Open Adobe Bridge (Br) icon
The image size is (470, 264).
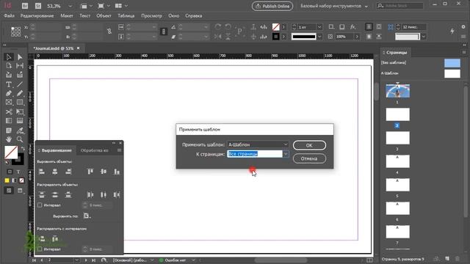(x=25, y=6)
